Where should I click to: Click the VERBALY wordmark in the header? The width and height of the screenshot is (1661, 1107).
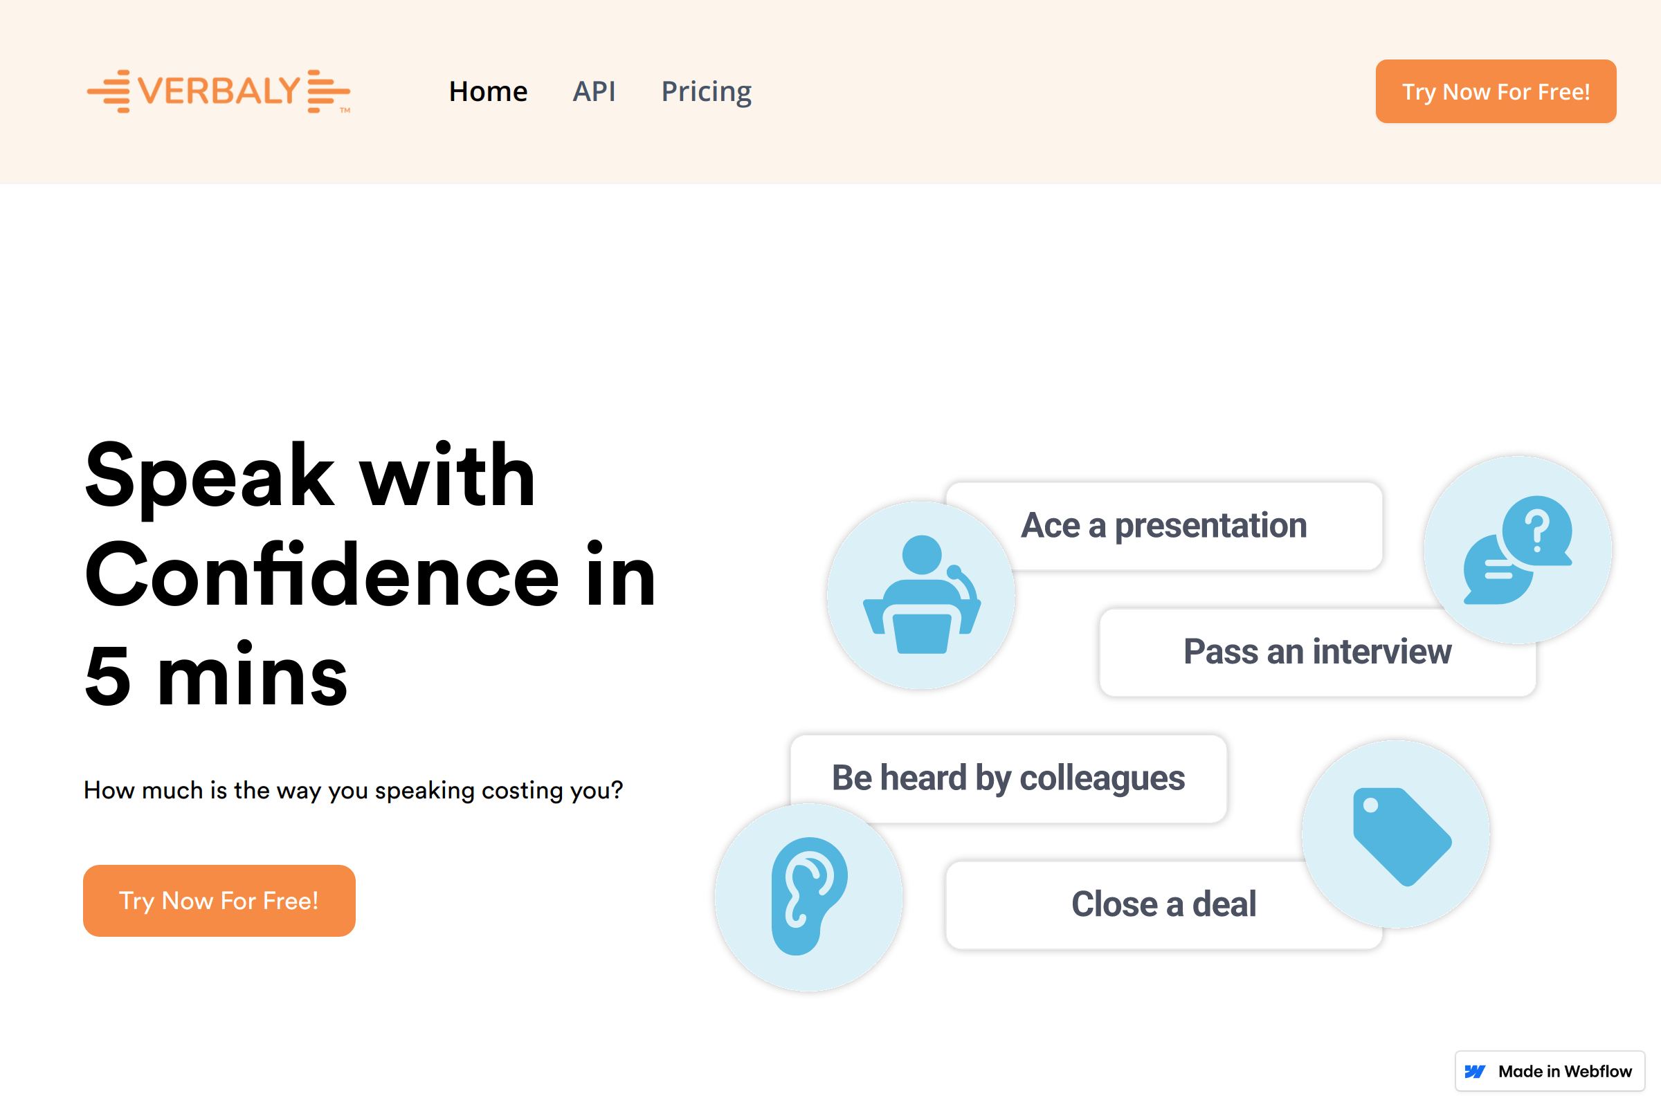click(x=219, y=92)
